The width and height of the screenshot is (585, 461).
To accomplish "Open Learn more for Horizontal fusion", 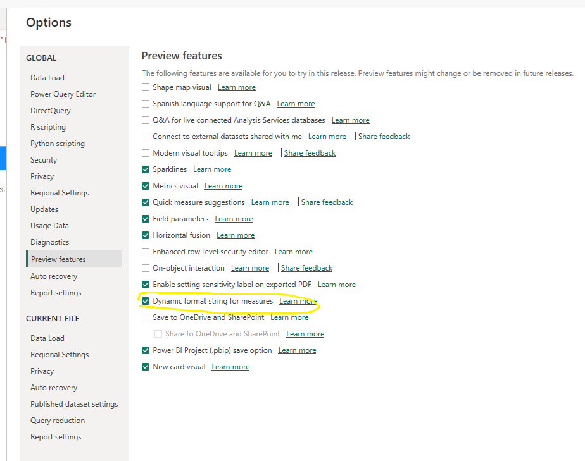I will click(236, 235).
